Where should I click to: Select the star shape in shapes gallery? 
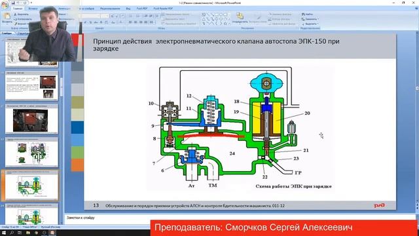click(x=225, y=24)
